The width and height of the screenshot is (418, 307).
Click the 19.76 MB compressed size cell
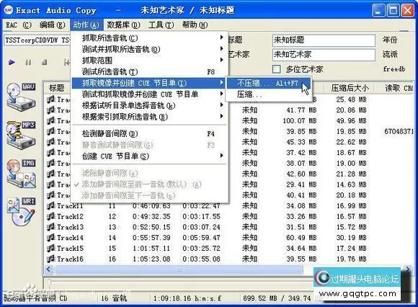tap(352, 259)
